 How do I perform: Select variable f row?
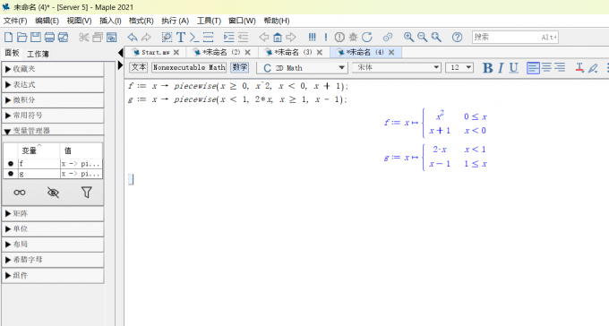[x=53, y=164]
